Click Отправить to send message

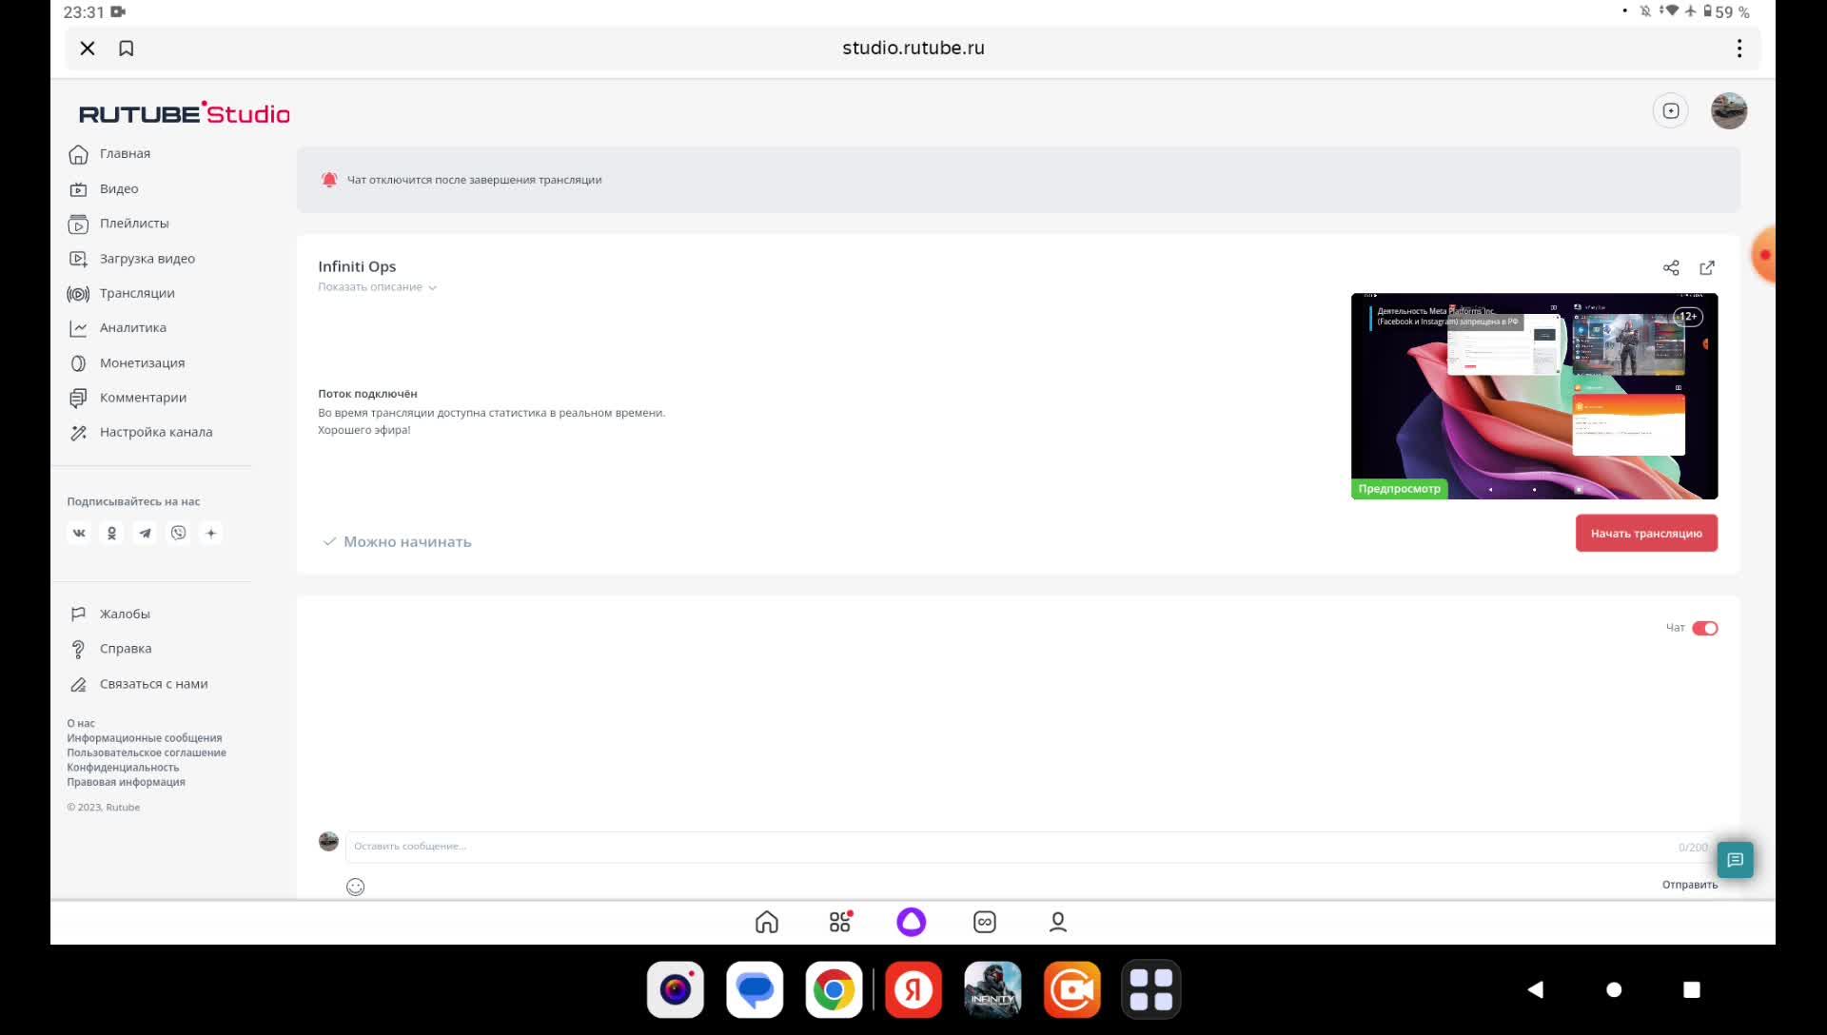point(1689,885)
